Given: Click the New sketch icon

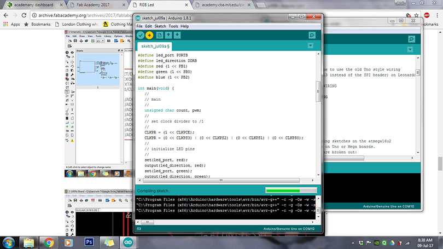Looking at the screenshot, I should 160,35.
